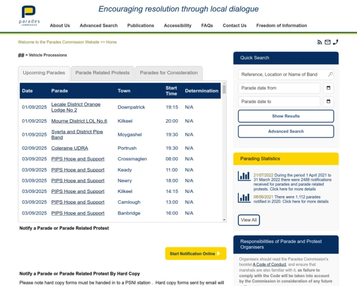Click the Town column header

[124, 91]
